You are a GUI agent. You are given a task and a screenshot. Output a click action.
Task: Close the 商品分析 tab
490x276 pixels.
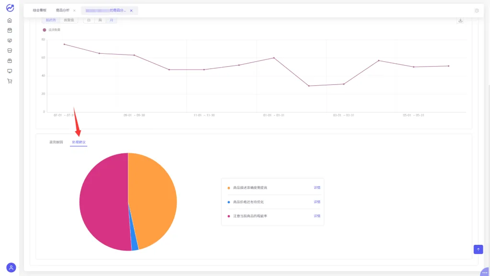74,11
